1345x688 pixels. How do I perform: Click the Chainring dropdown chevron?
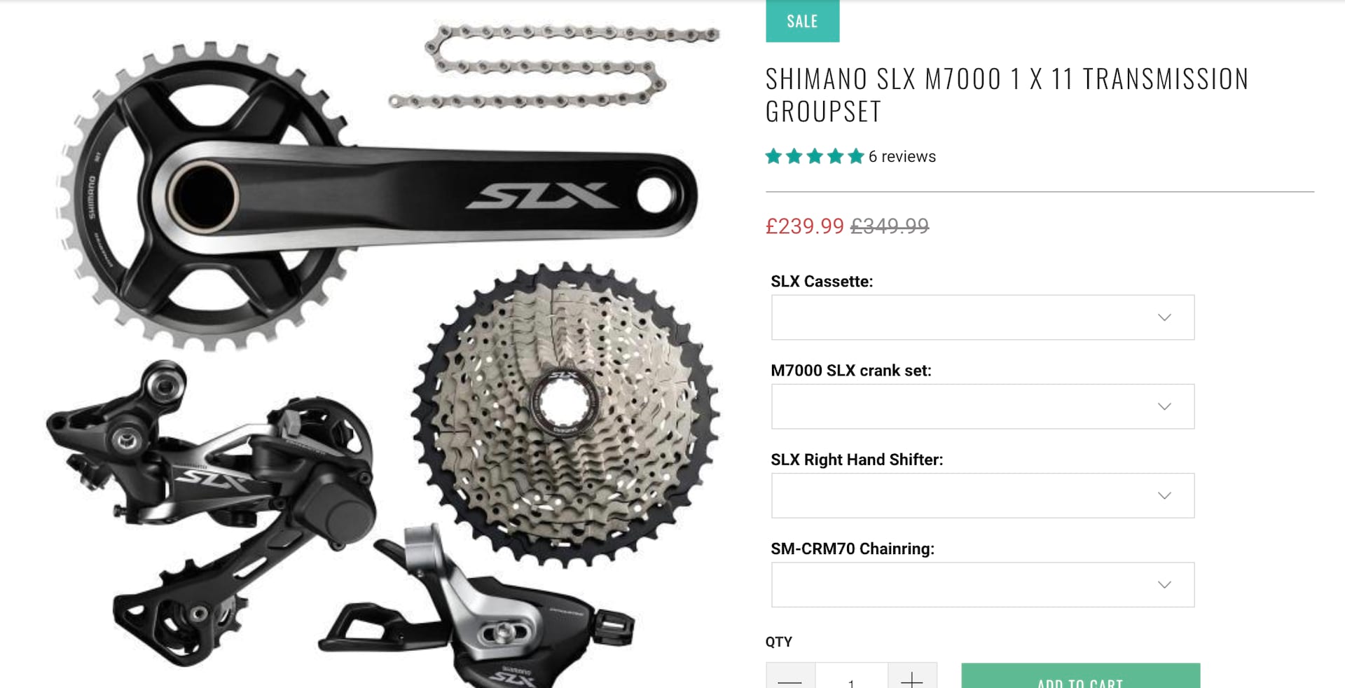1164,584
